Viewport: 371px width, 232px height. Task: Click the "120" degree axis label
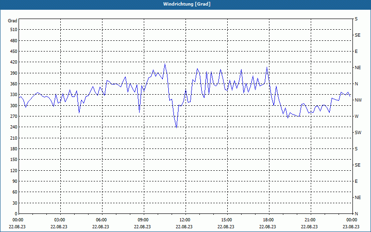tap(14, 171)
